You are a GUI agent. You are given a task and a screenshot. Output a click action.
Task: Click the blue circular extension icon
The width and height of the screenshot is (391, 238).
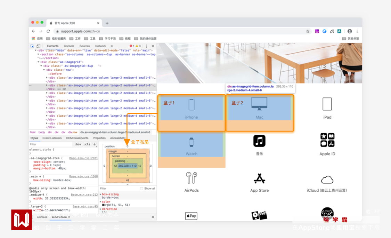coord(324,31)
